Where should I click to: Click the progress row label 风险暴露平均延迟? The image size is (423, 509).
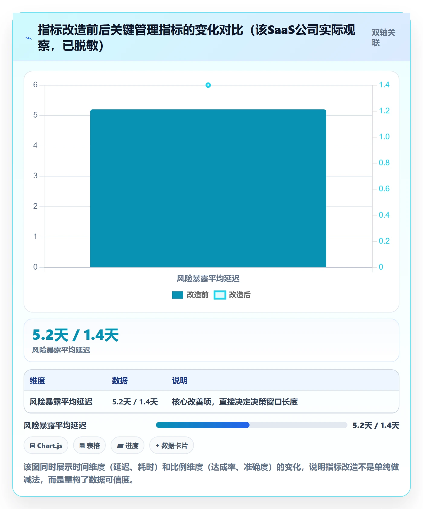coord(55,426)
